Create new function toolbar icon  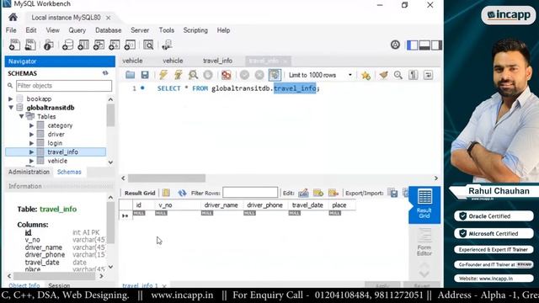130,45
